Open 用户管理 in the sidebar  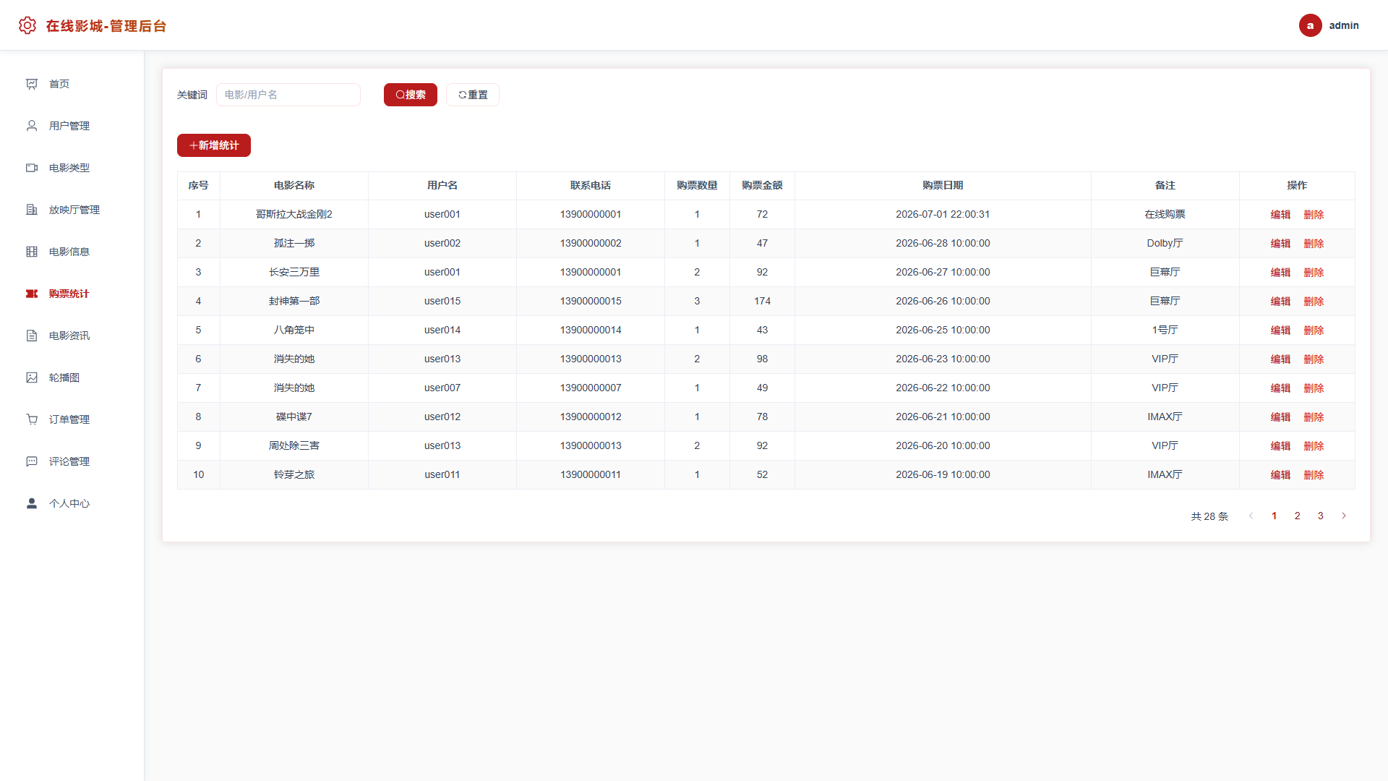pyautogui.click(x=72, y=126)
